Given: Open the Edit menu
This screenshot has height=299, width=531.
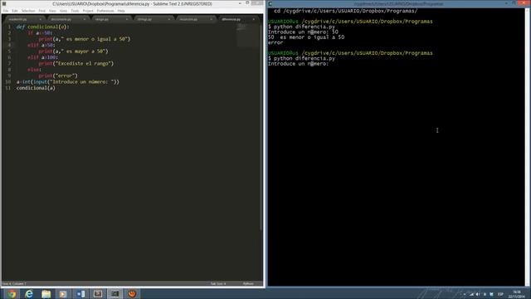Looking at the screenshot, I should click(15, 11).
